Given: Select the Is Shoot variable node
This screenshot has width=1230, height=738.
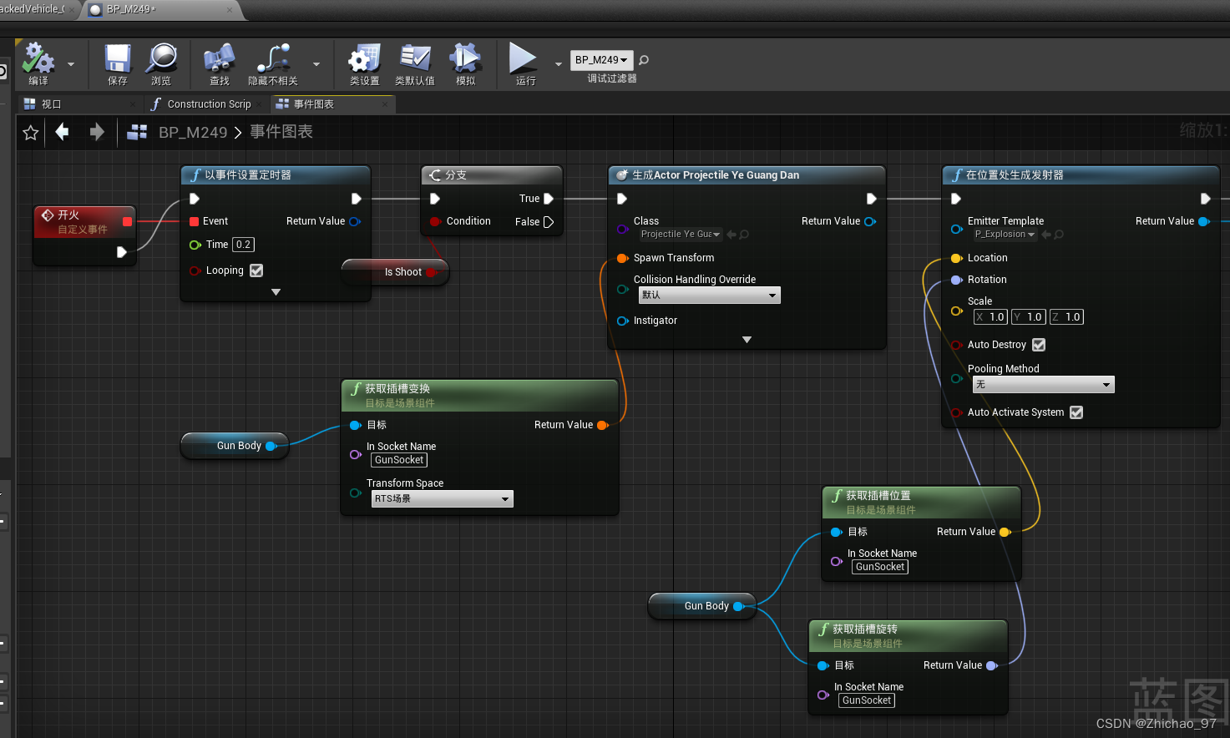Looking at the screenshot, I should [x=394, y=271].
